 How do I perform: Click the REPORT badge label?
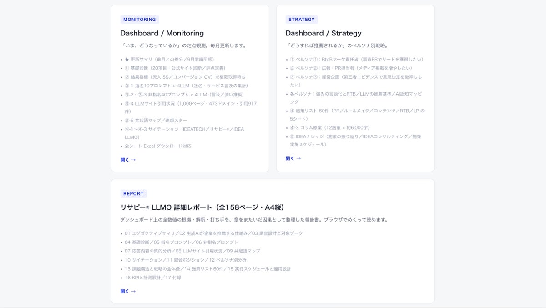(133, 194)
